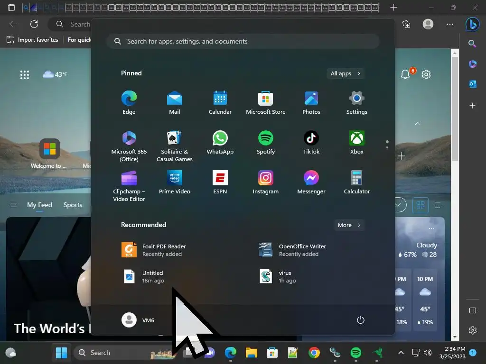The width and height of the screenshot is (486, 364).
Task: Click Import favorites in Edge
Action: pos(33,40)
